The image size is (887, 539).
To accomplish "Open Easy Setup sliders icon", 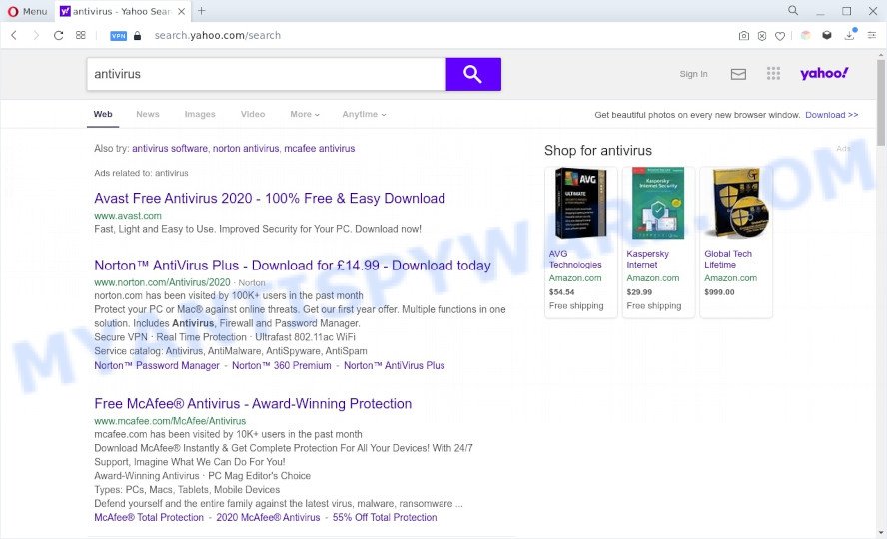I will tap(872, 35).
